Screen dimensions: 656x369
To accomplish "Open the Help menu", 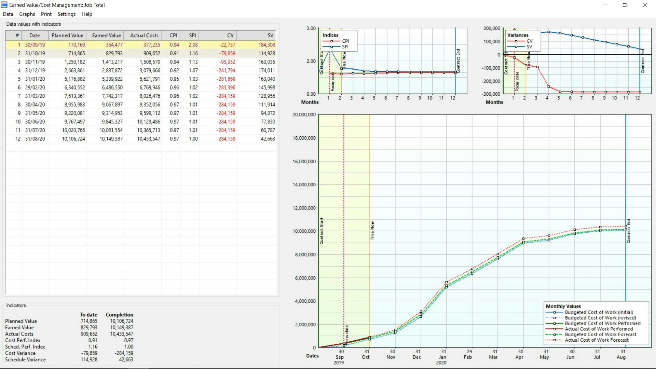I will pyautogui.click(x=86, y=14).
